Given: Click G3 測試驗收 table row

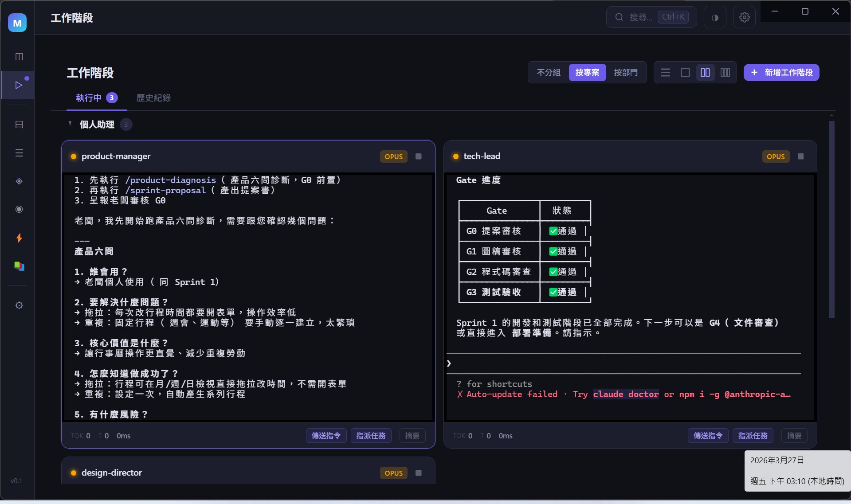Looking at the screenshot, I should 525,292.
